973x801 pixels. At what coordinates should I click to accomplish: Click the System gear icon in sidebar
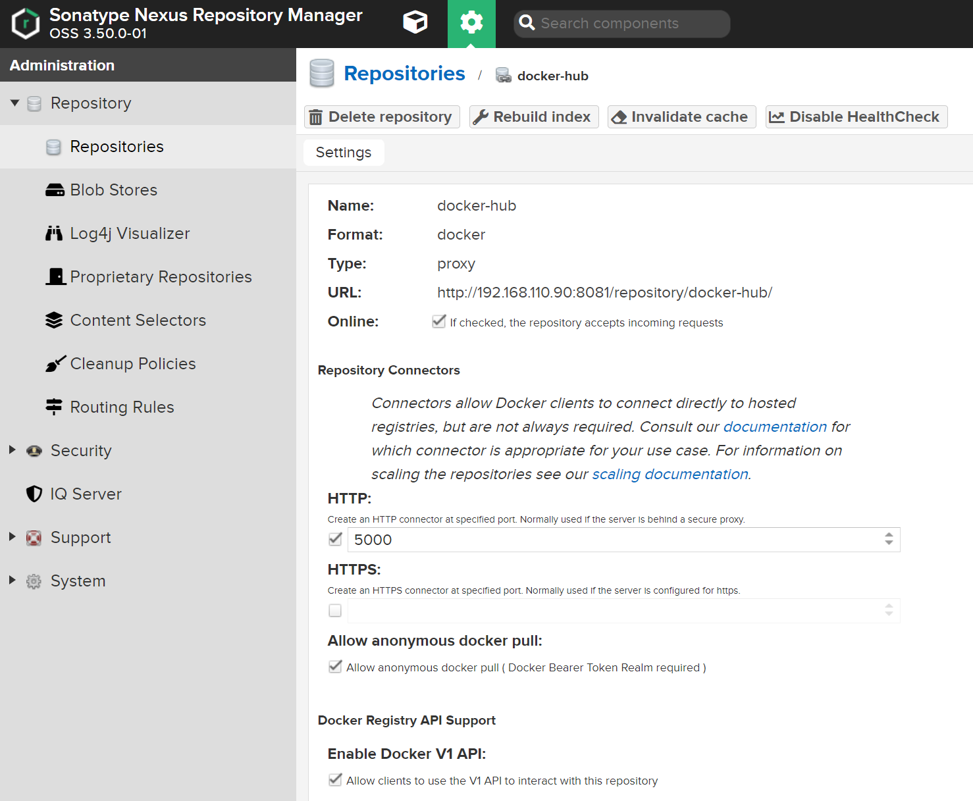point(34,581)
